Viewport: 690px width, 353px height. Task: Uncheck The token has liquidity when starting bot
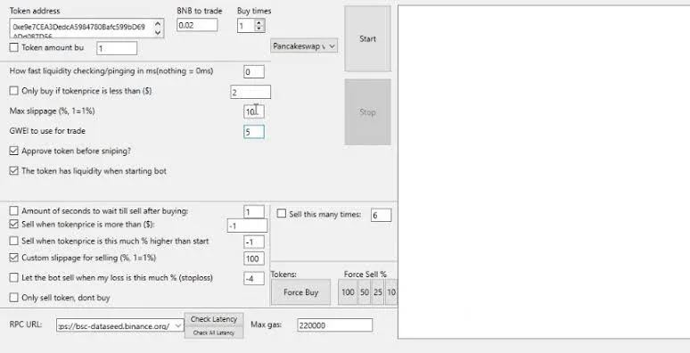click(x=14, y=171)
